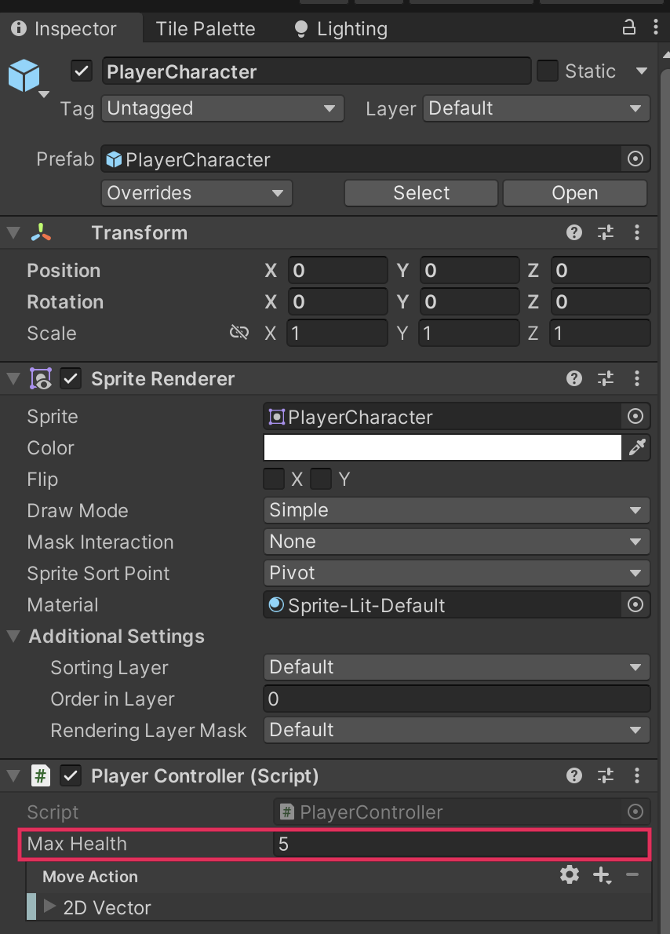Click the prefab Open button
Screen dimensions: 670x934
574,193
